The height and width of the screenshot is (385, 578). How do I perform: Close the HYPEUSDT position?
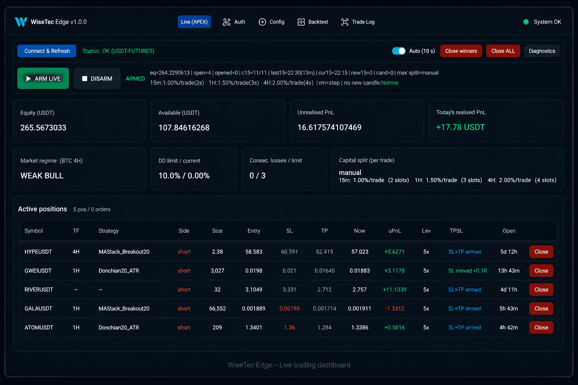click(541, 252)
